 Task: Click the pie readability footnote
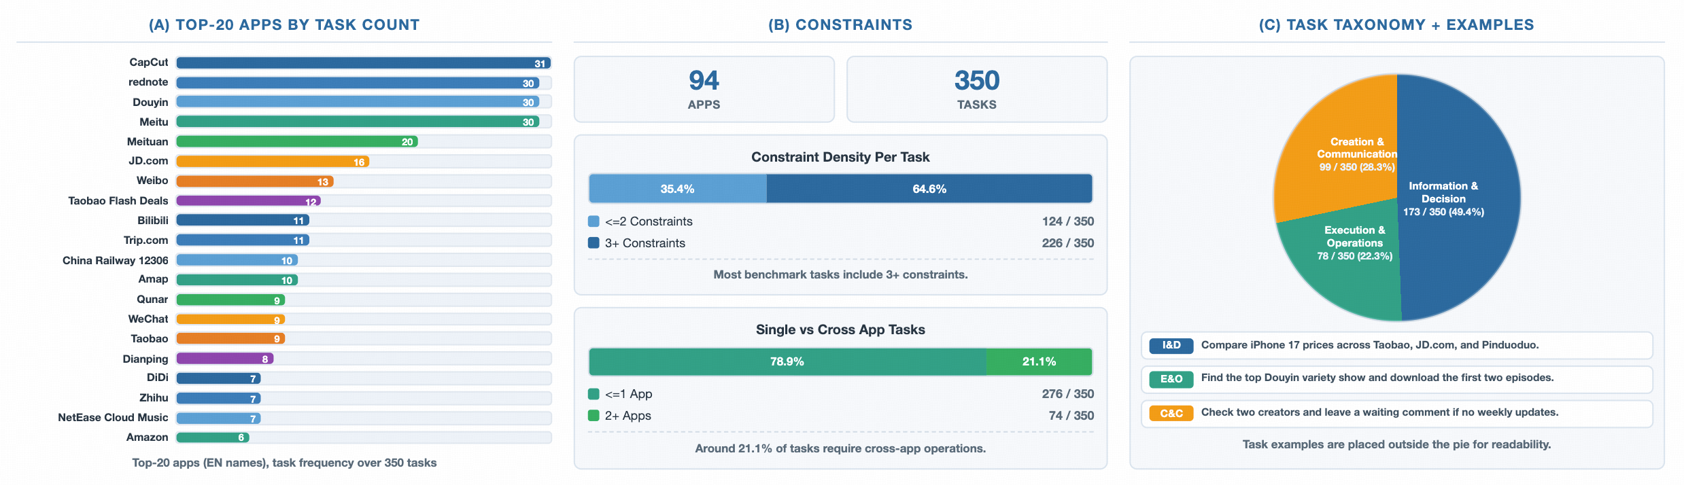click(x=1396, y=444)
